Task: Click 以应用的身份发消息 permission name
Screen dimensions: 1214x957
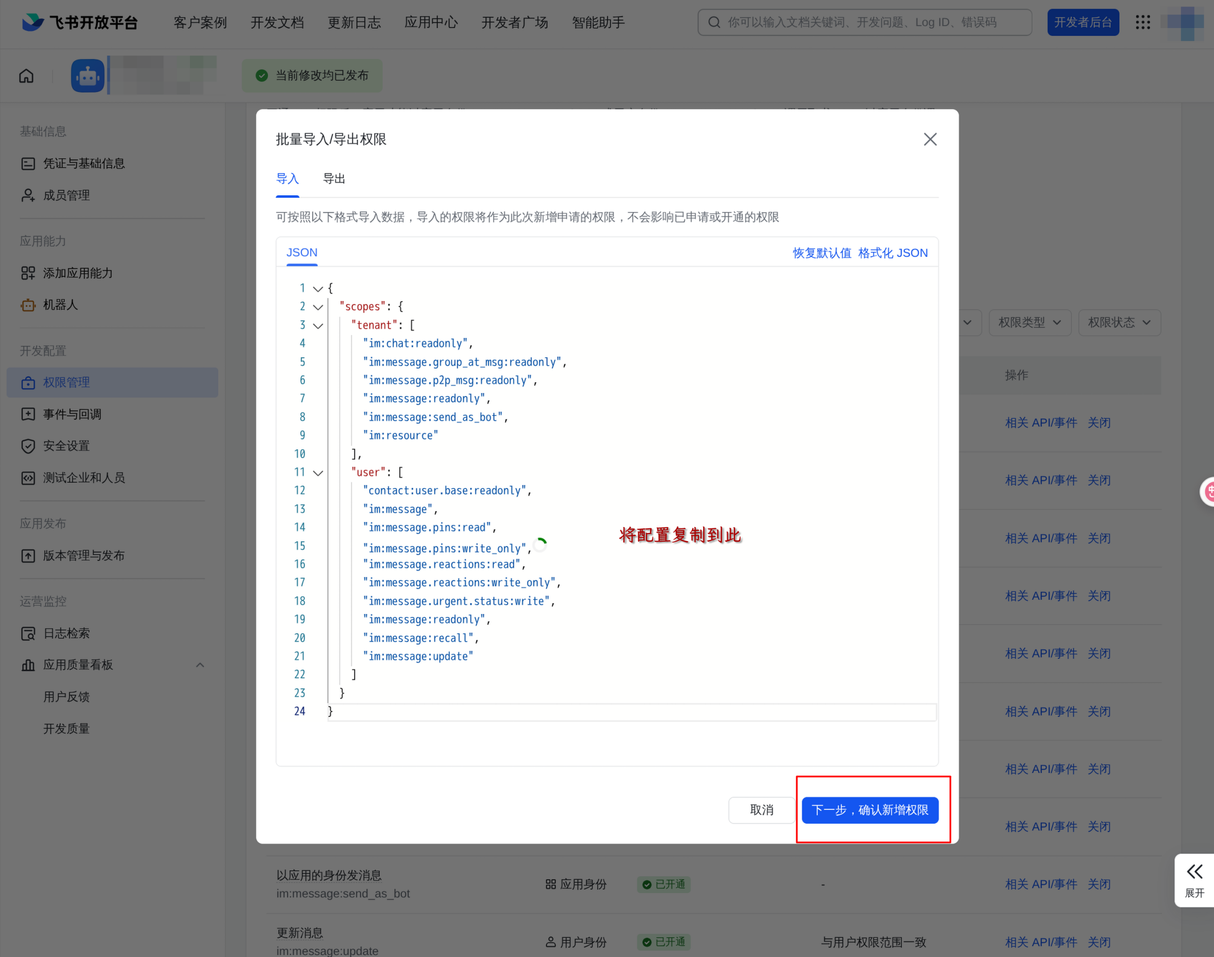Action: (329, 875)
